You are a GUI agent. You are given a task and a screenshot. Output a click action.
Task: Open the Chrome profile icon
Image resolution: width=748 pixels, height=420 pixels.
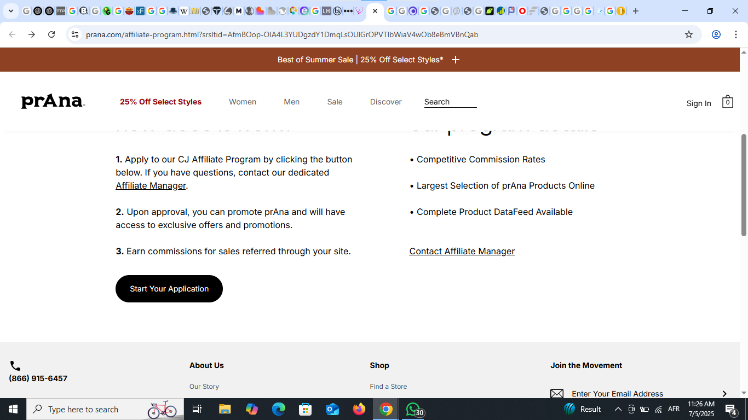click(x=716, y=34)
